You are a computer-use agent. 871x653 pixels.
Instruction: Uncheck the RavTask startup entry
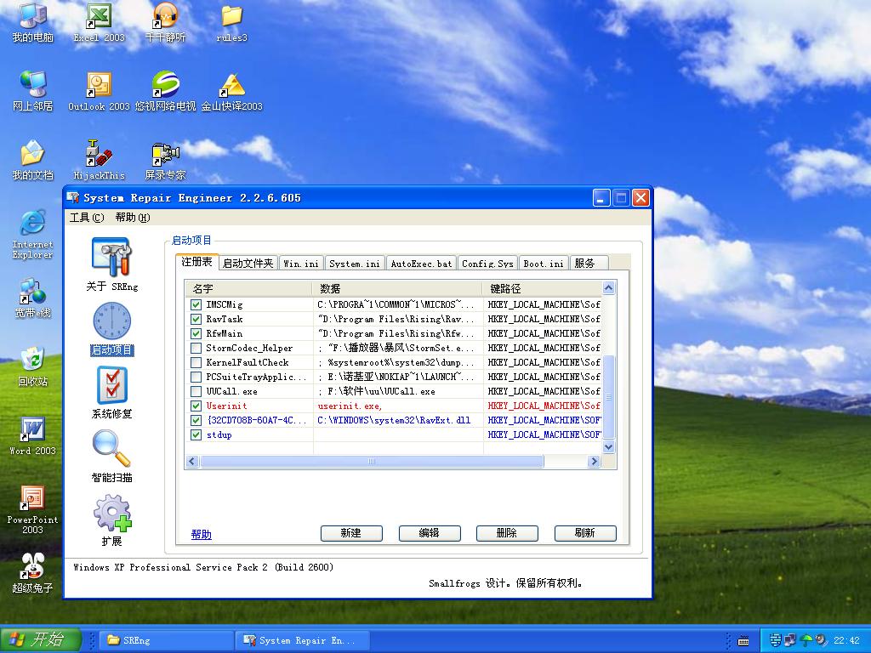click(196, 319)
